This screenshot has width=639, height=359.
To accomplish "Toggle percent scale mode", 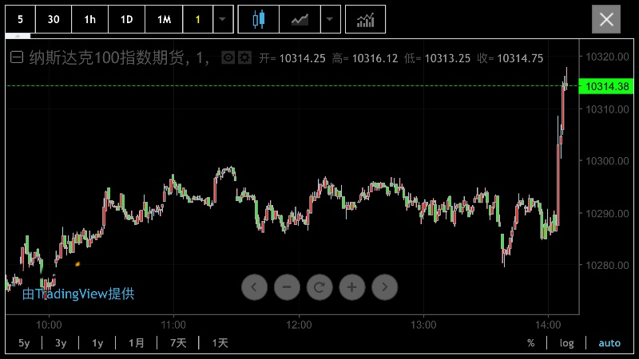I will (530, 343).
